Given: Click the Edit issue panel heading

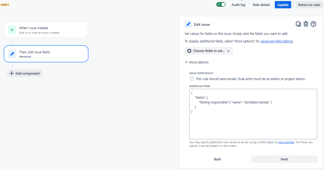Looking at the screenshot, I should click(x=202, y=24).
